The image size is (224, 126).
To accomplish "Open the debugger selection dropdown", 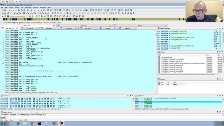I will 27,16.
